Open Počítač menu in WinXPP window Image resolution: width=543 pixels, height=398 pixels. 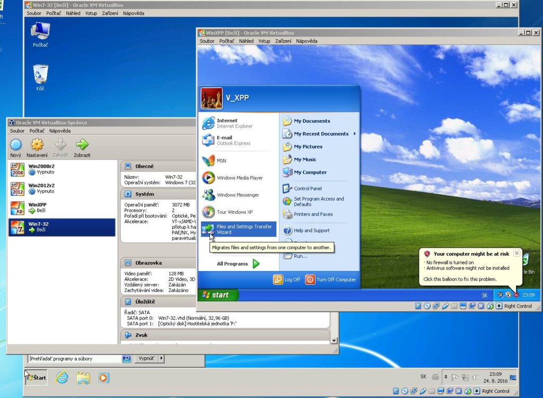pos(227,41)
